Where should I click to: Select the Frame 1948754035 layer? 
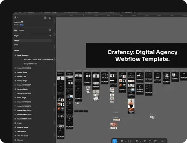(24, 119)
